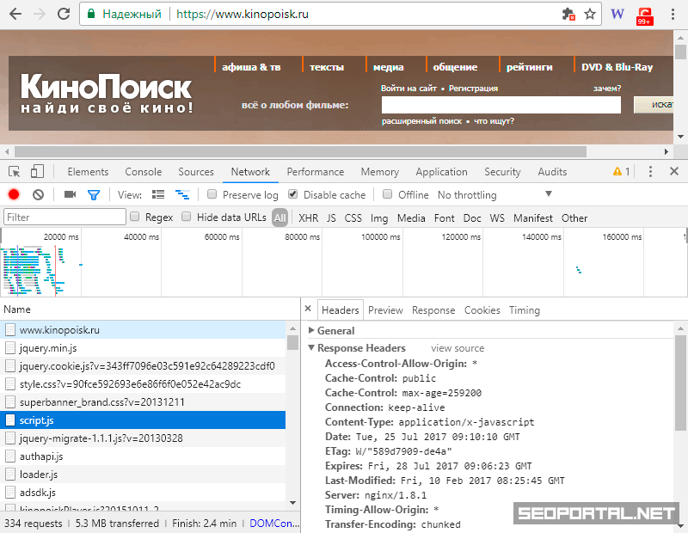Click the network Filter text field

pos(64,218)
